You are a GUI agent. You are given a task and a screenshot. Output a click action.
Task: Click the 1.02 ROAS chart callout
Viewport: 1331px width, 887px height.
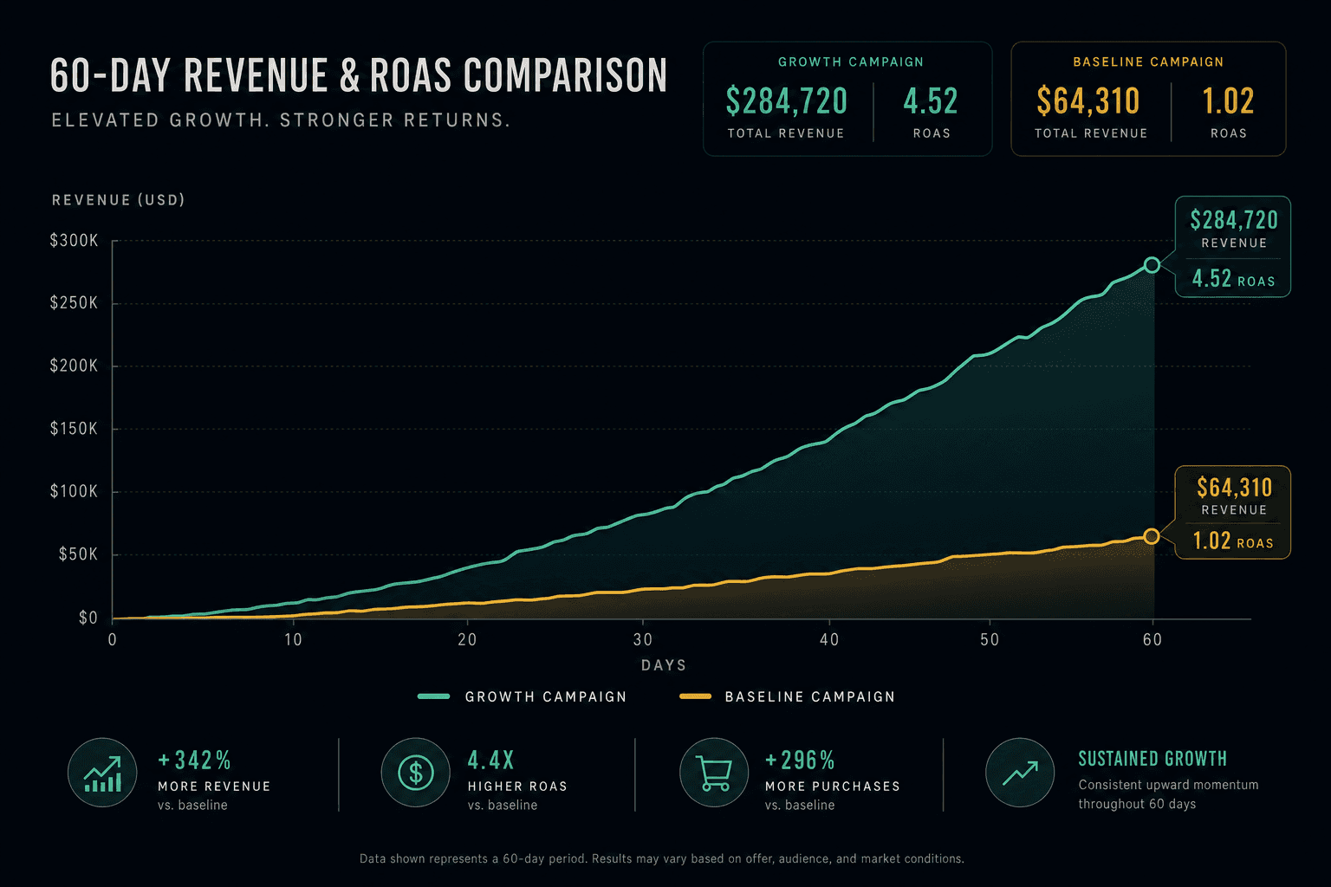(1233, 541)
